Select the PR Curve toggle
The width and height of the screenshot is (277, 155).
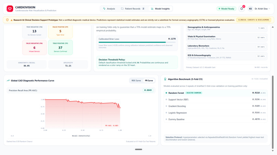(149, 80)
